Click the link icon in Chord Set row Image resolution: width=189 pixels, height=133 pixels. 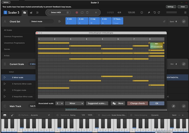tap(184, 22)
